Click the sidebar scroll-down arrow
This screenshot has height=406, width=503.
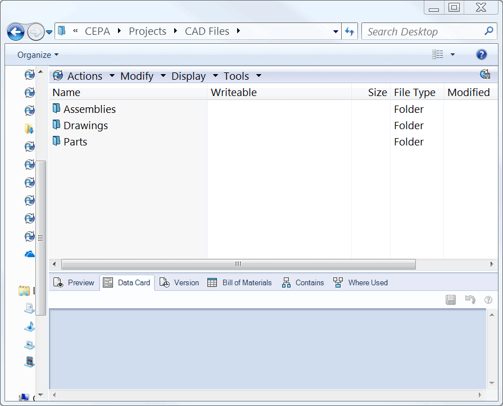point(40,395)
